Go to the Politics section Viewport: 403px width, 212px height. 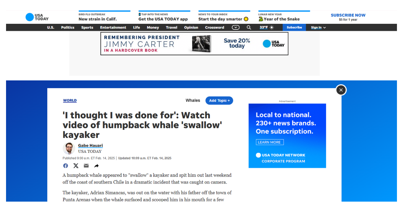pyautogui.click(x=68, y=27)
